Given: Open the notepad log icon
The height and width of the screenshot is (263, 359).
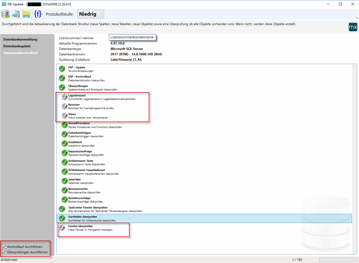Looking at the screenshot, I should coord(16,14).
